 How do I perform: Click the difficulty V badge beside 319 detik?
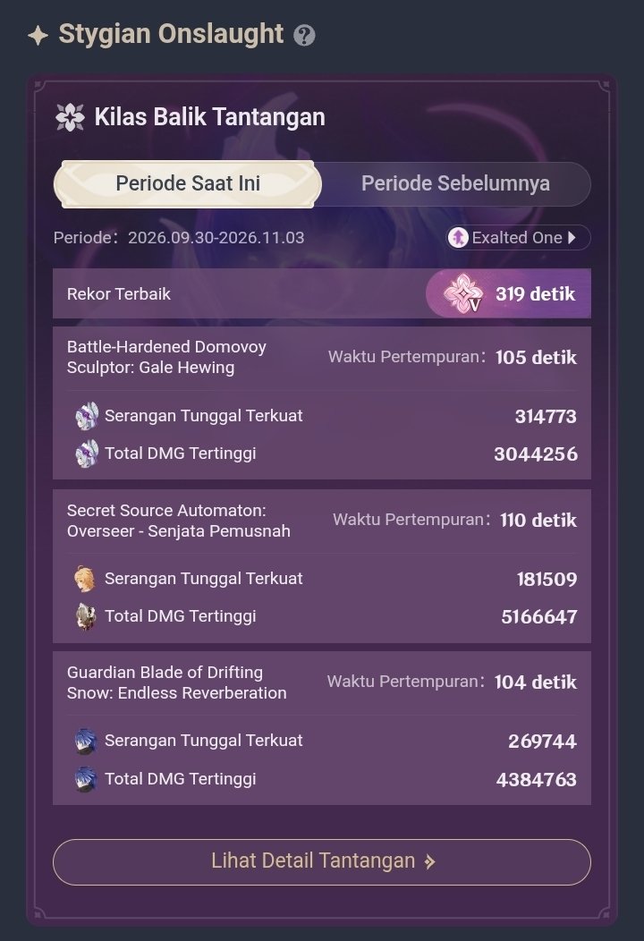pyautogui.click(x=463, y=293)
